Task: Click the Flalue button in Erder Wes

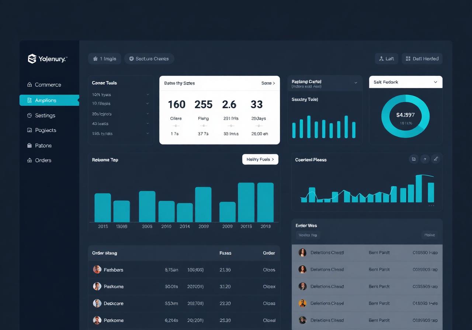Action: [x=430, y=235]
